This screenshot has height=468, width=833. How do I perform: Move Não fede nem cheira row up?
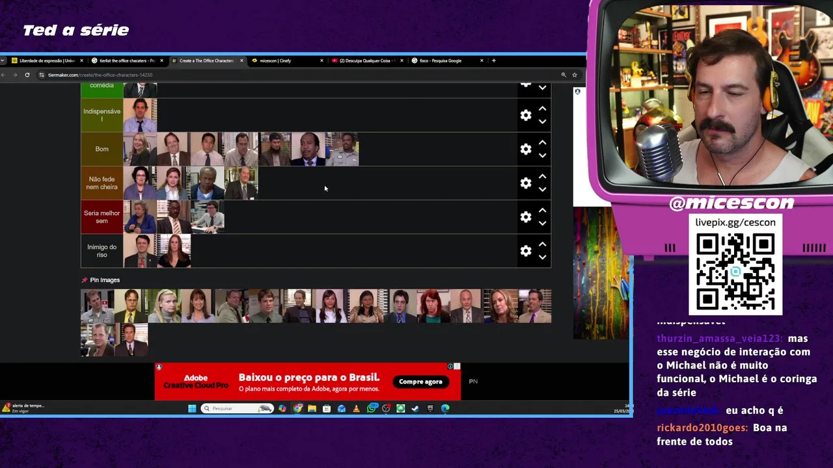click(542, 176)
